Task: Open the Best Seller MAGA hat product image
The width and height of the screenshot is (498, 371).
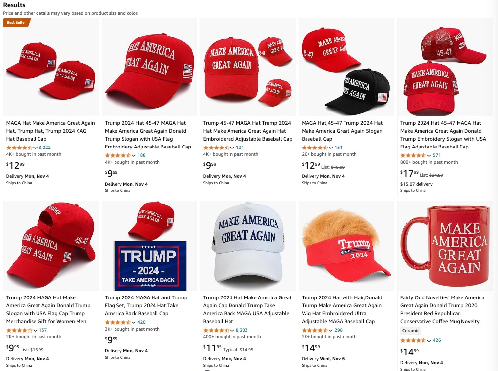Action: pos(51,67)
